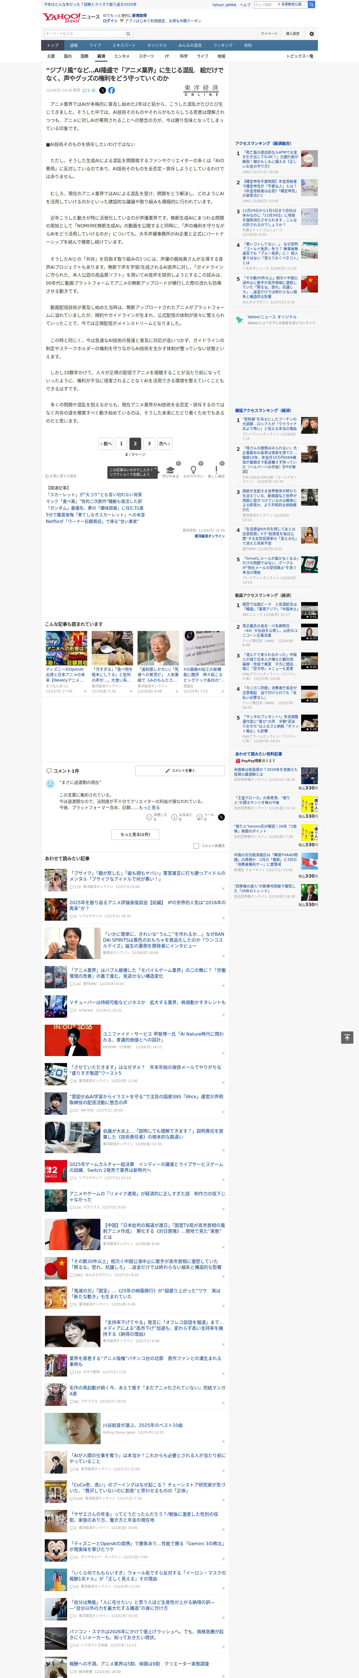The image size is (359, 1678).
Task: Expand comment with もっと見る link
Action: coord(149,808)
